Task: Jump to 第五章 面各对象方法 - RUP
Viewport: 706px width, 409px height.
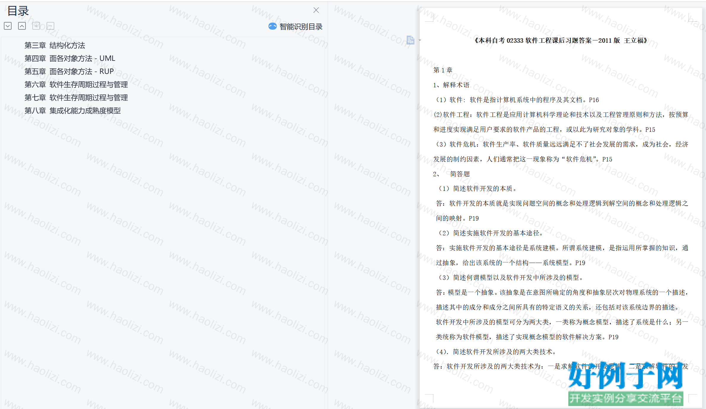Action: coord(69,72)
